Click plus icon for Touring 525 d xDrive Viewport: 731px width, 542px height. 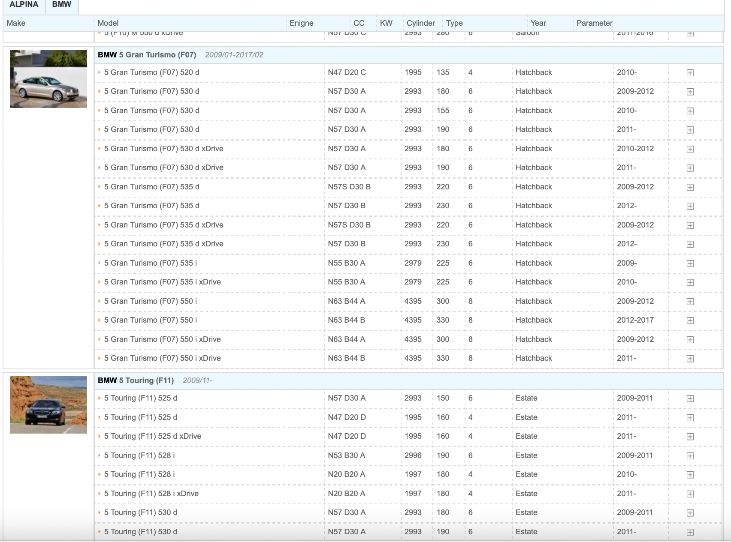[690, 437]
